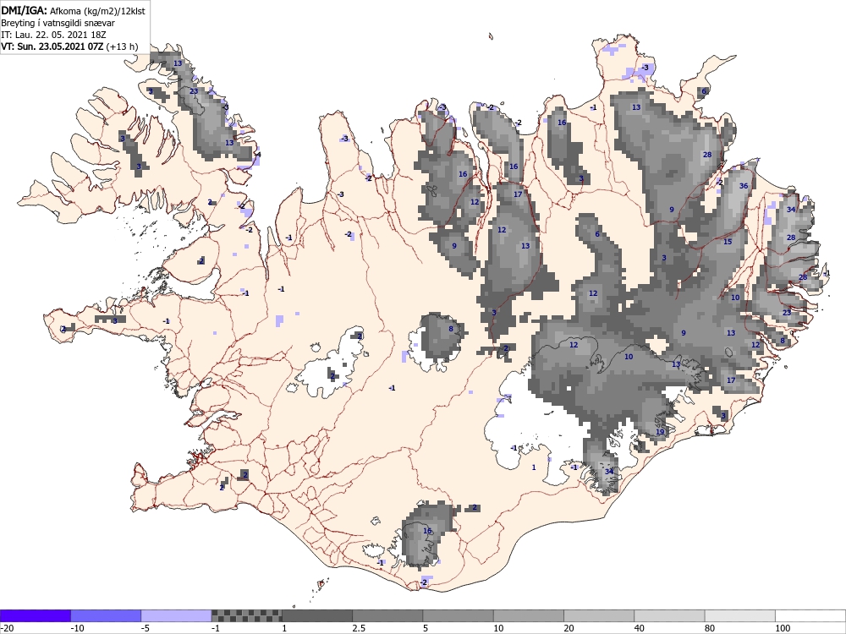Image resolution: width=846 pixels, height=634 pixels.
Task: Select the 'VT: Sun. 23.05.2021 07Z' text
Action: click(52, 46)
